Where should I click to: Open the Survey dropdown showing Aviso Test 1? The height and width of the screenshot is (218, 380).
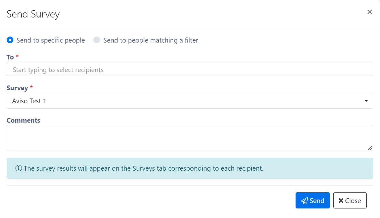click(x=190, y=101)
